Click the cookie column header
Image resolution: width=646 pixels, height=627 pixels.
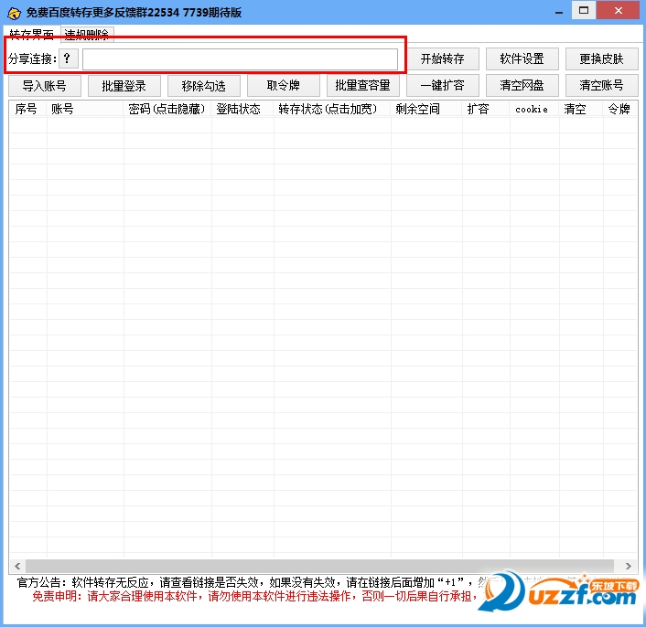(x=534, y=109)
